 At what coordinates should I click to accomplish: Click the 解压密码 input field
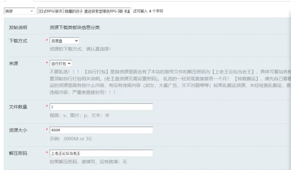[101, 153]
